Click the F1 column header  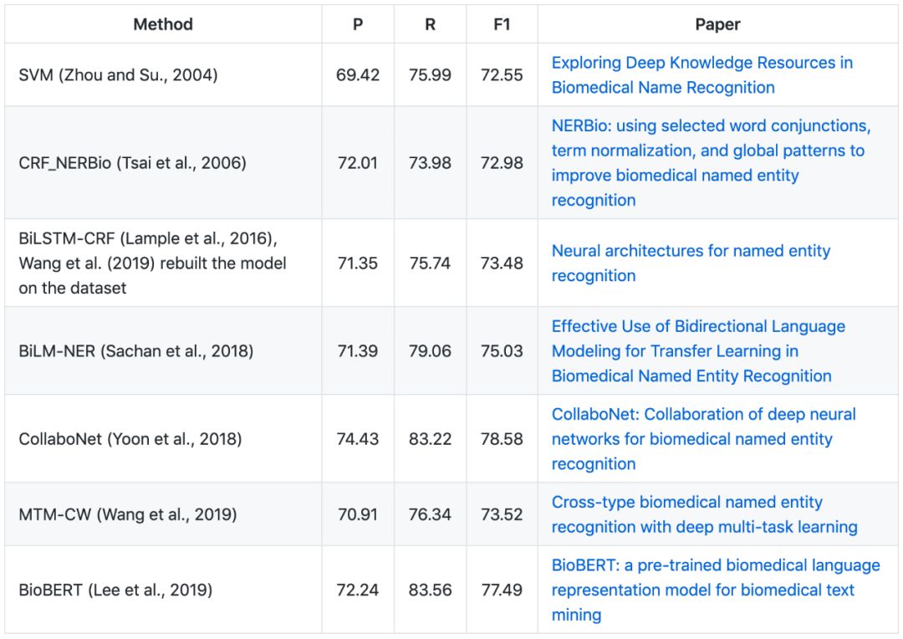coord(502,25)
